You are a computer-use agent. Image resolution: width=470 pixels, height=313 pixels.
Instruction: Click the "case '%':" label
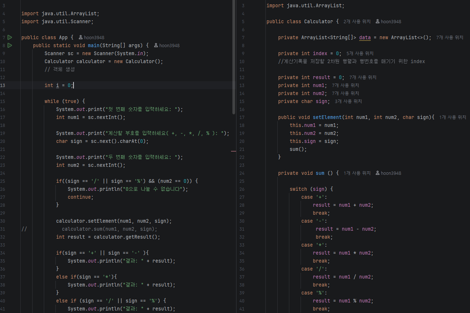(x=314, y=293)
